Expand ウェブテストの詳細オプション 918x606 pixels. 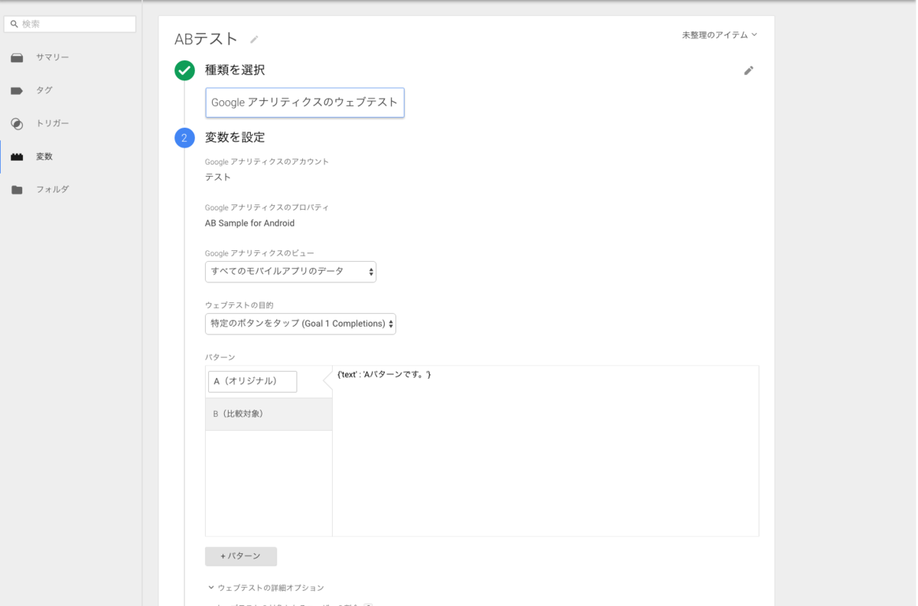(x=265, y=588)
